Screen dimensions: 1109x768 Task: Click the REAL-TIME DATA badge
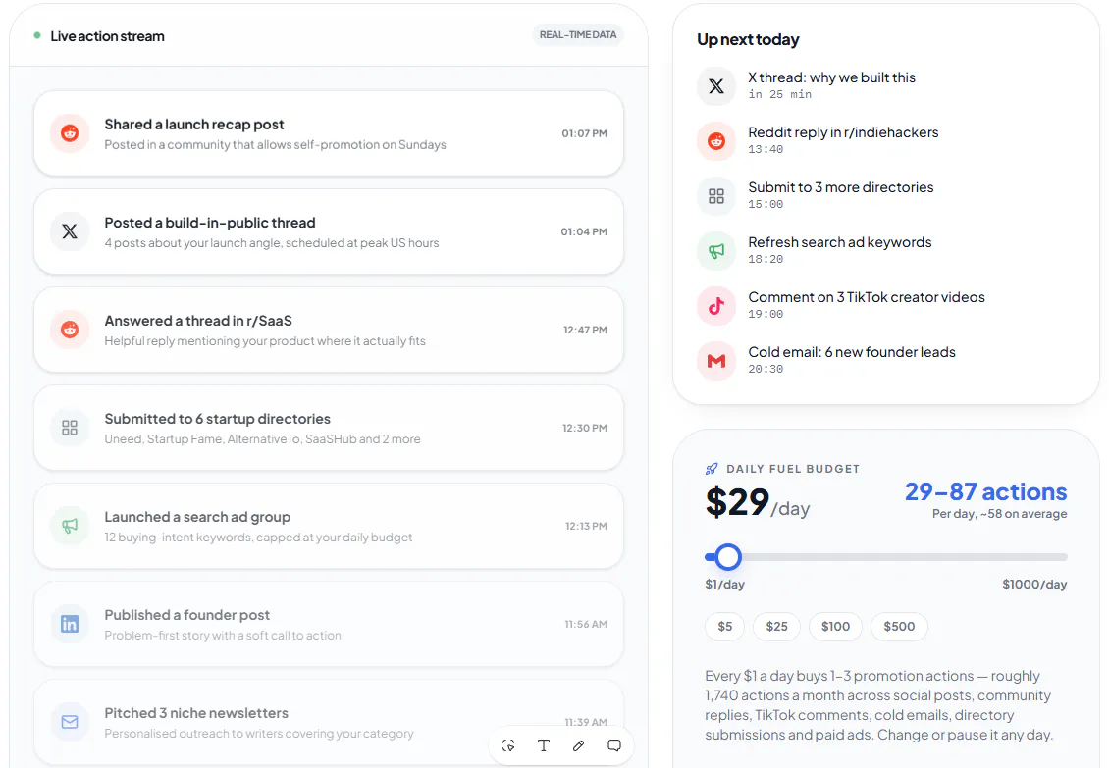coord(578,34)
